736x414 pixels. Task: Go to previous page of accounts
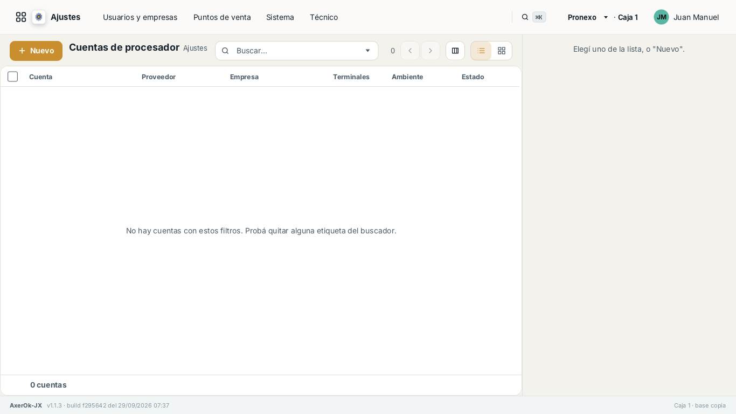click(410, 51)
